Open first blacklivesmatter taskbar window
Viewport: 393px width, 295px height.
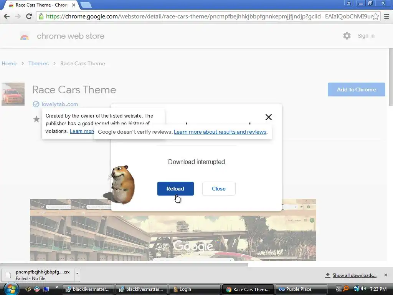click(x=88, y=289)
